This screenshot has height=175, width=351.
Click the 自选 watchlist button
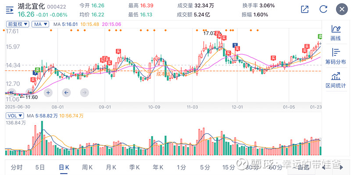pos(304,167)
